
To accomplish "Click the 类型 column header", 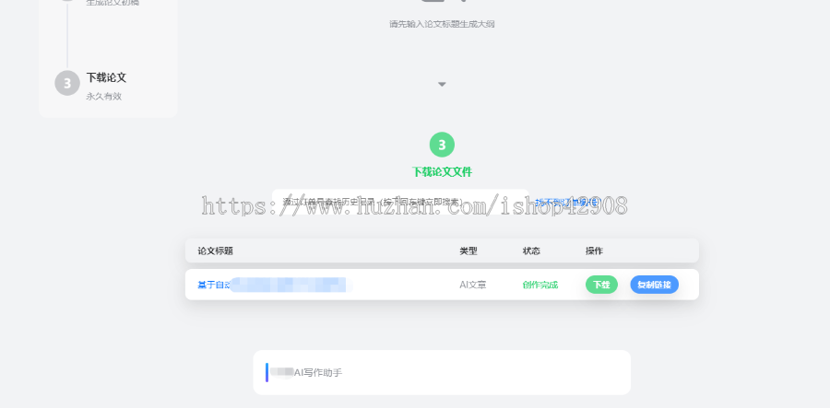I will click(468, 251).
